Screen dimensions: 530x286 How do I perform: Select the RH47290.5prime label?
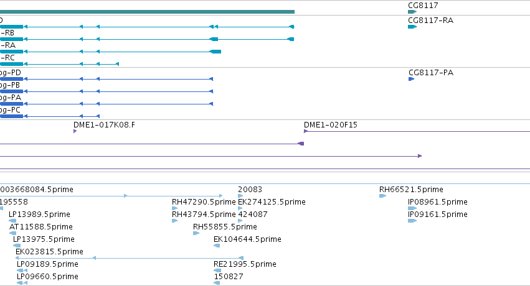tap(204, 202)
